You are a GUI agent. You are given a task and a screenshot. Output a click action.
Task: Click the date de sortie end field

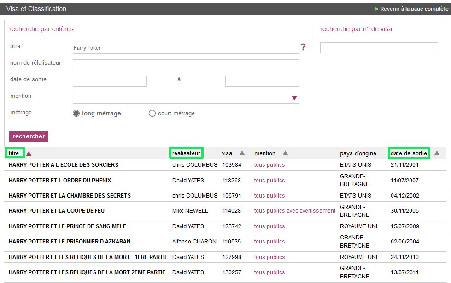point(262,81)
